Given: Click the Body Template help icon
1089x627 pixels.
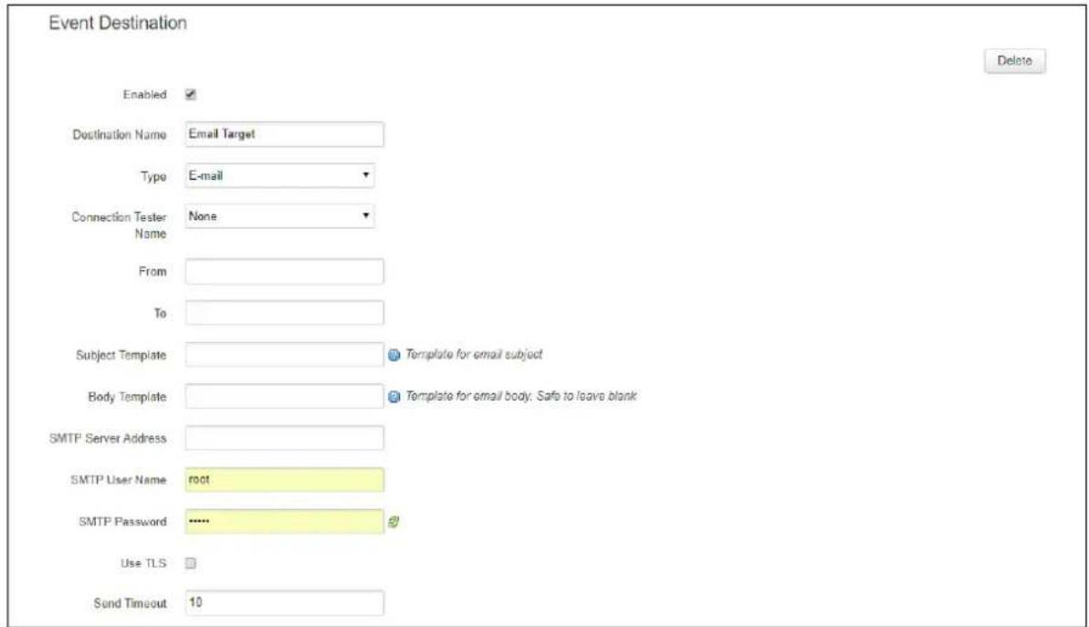Looking at the screenshot, I should pos(393,396).
